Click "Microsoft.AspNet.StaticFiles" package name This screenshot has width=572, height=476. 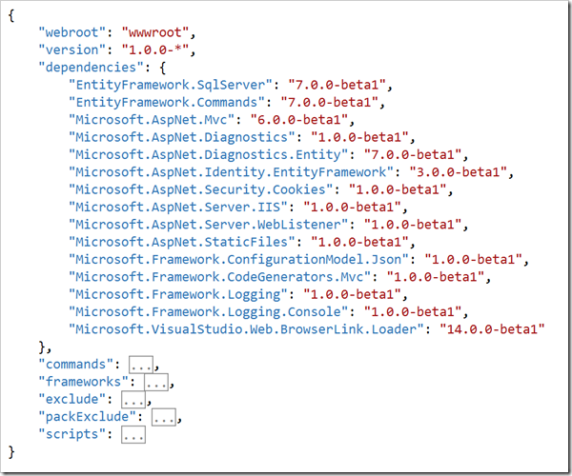(182, 242)
